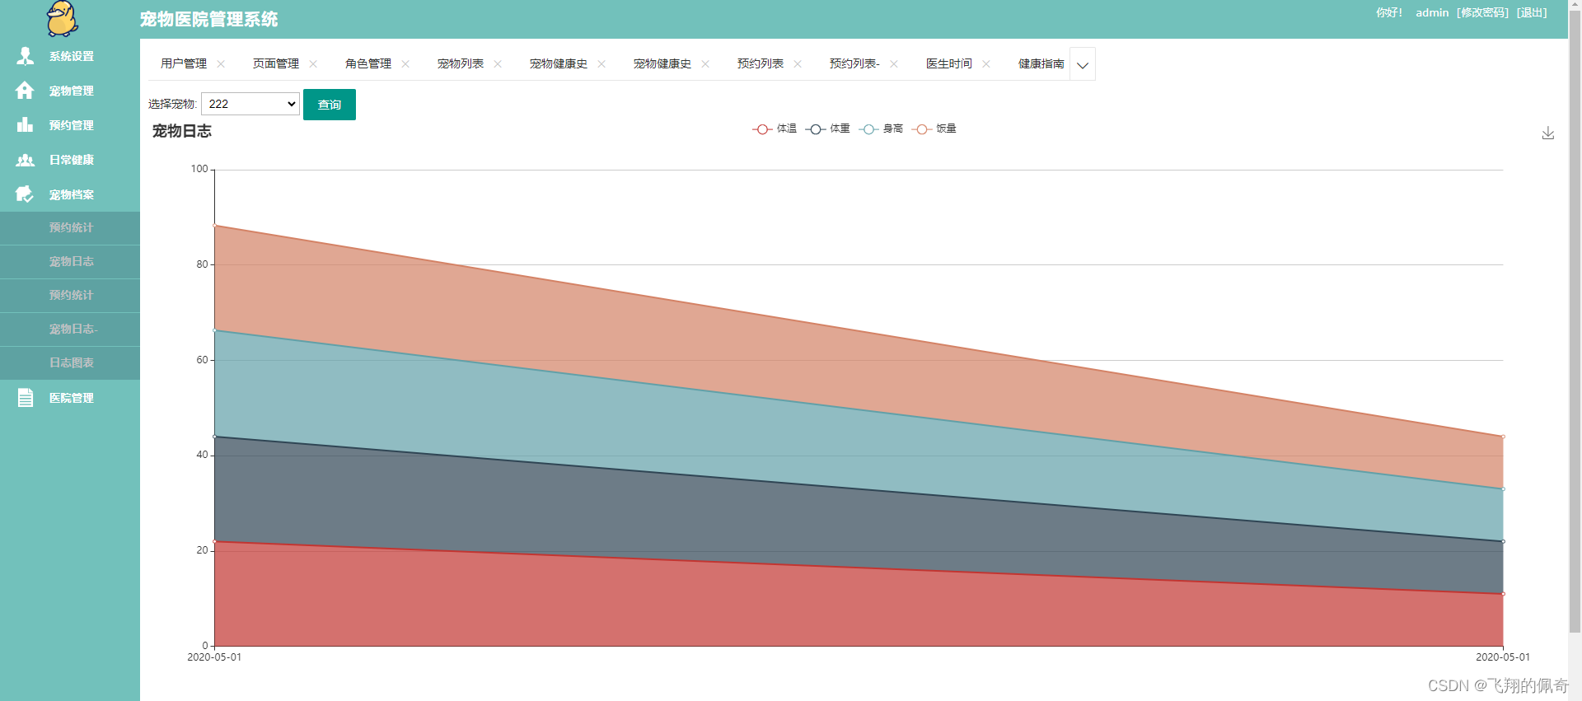Close the 页面管理 tab

pos(313,63)
